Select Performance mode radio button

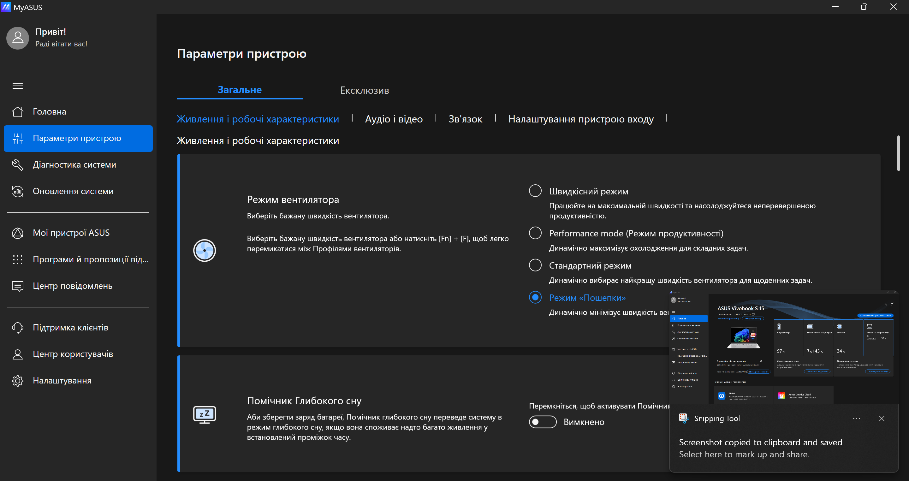tap(535, 233)
